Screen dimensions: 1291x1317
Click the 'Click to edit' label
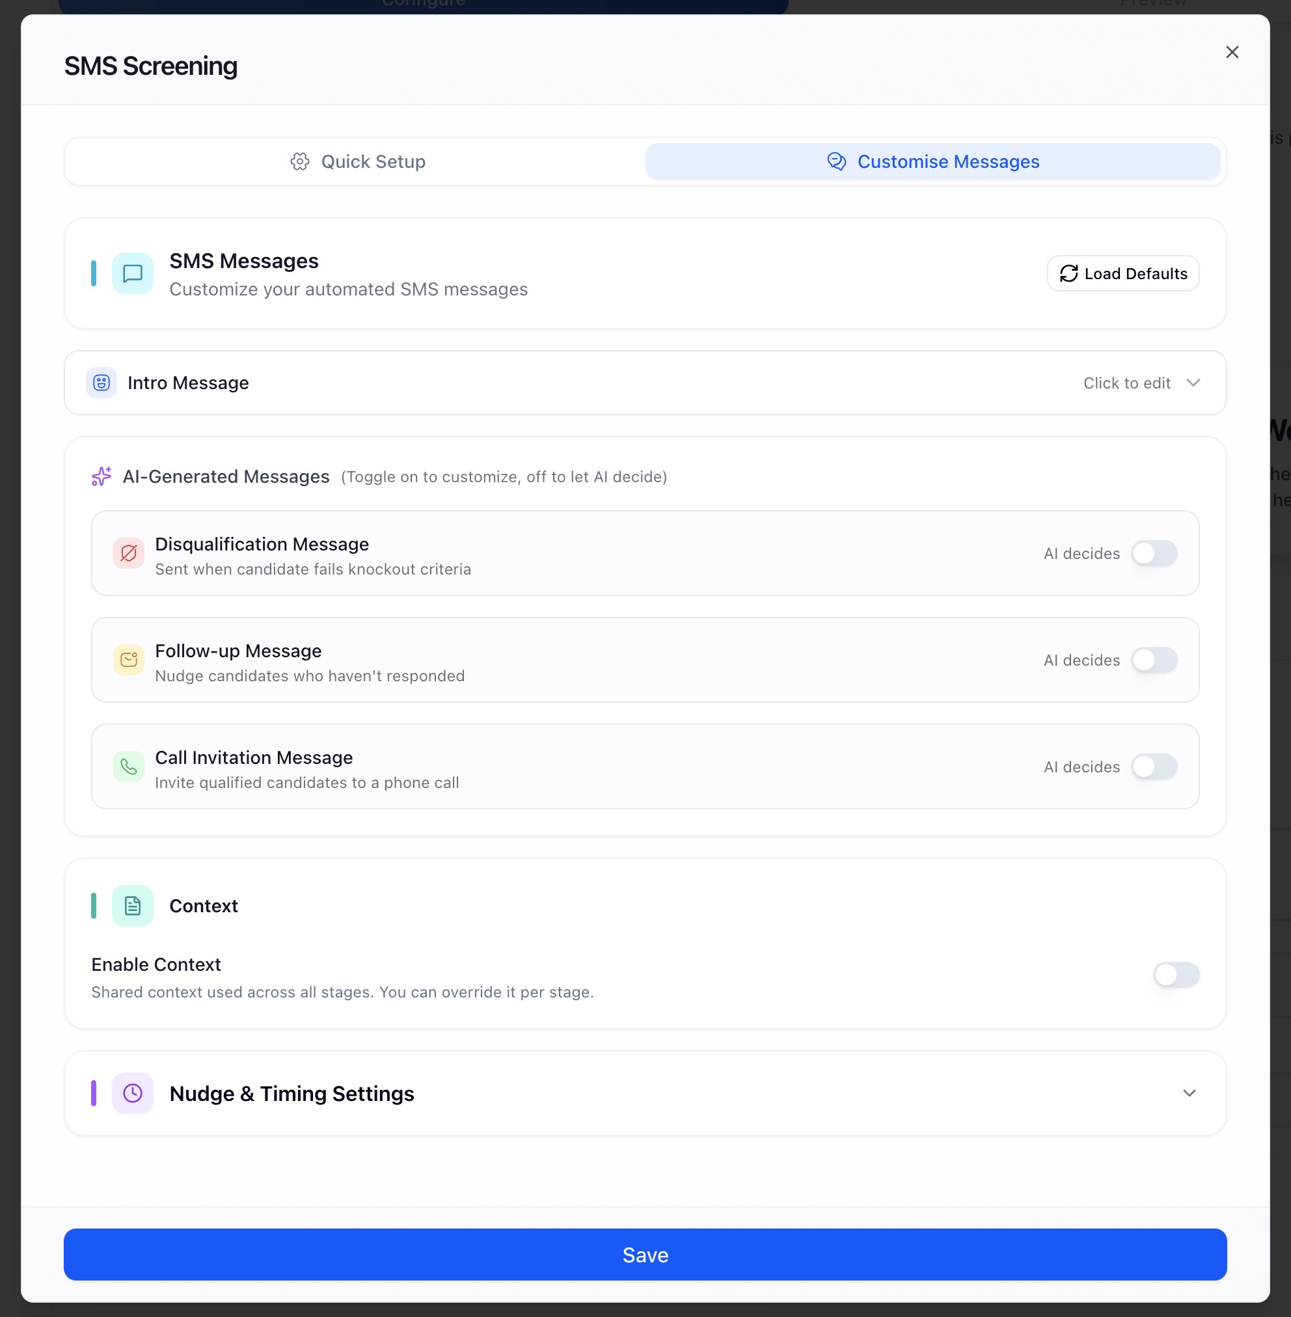point(1126,383)
